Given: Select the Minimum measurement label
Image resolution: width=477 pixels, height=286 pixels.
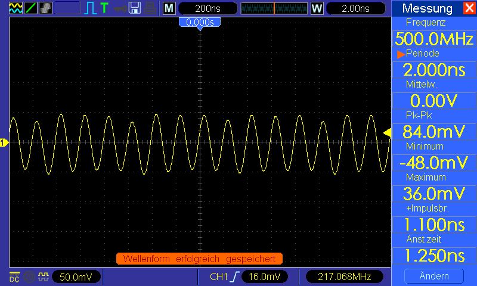Looking at the screenshot, I should tap(425, 146).
